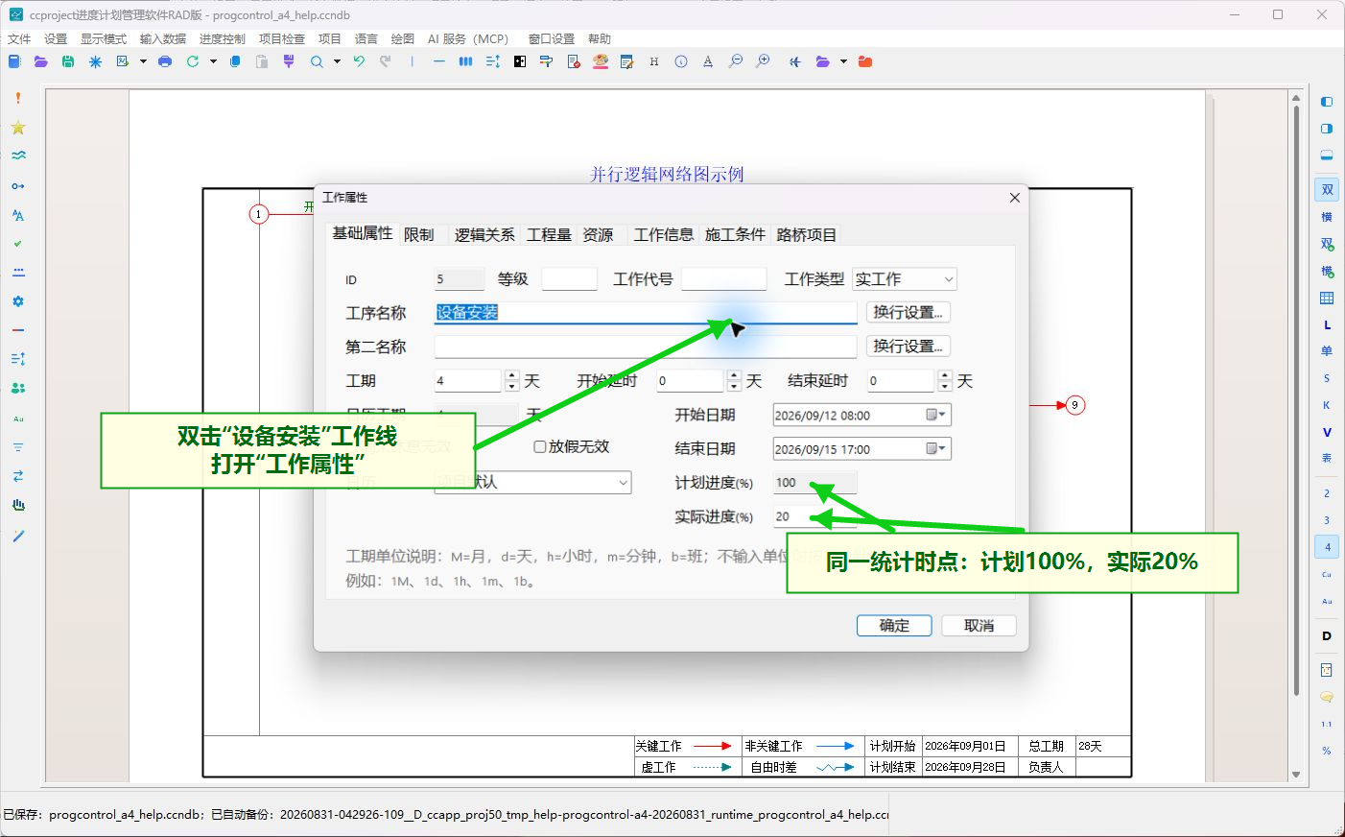The image size is (1345, 837).
Task: Toggle the number 4 button in right sidebar
Action: (1327, 547)
